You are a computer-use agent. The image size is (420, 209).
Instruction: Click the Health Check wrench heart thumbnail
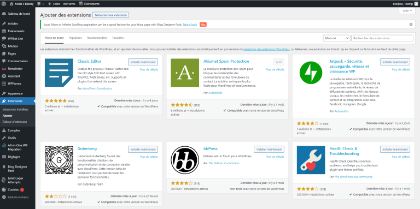click(311, 160)
